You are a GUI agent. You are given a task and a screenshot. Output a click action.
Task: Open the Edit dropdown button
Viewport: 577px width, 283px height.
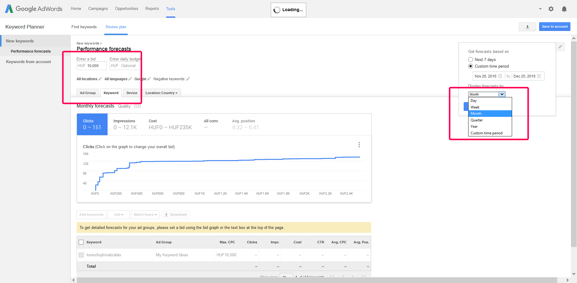click(119, 215)
